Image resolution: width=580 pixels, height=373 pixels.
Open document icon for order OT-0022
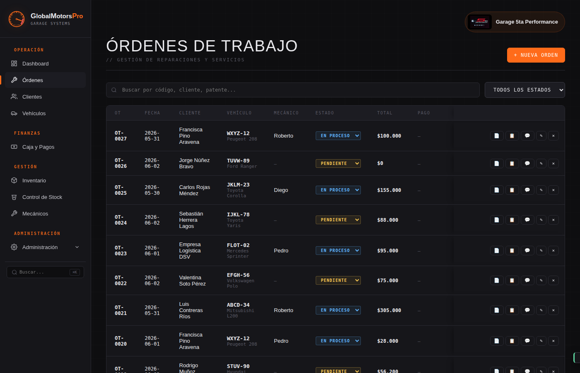497,280
